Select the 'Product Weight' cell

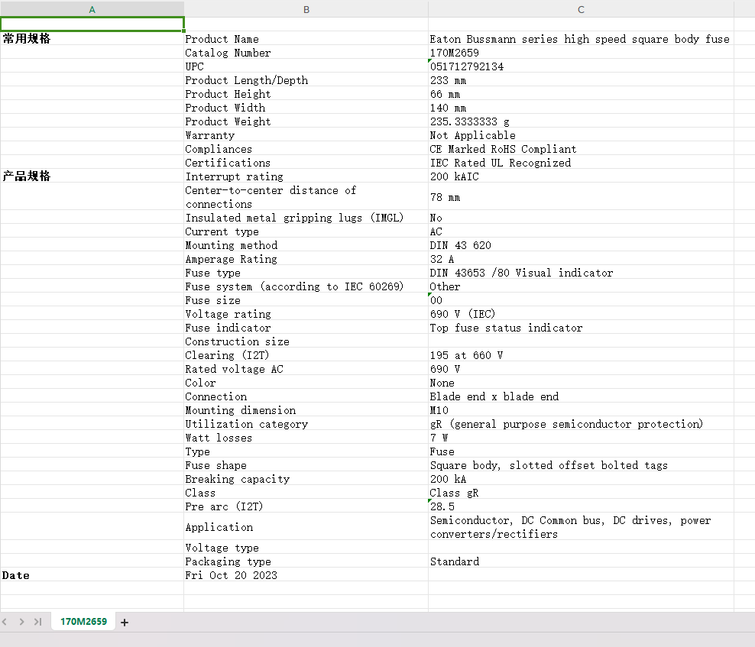tap(306, 121)
